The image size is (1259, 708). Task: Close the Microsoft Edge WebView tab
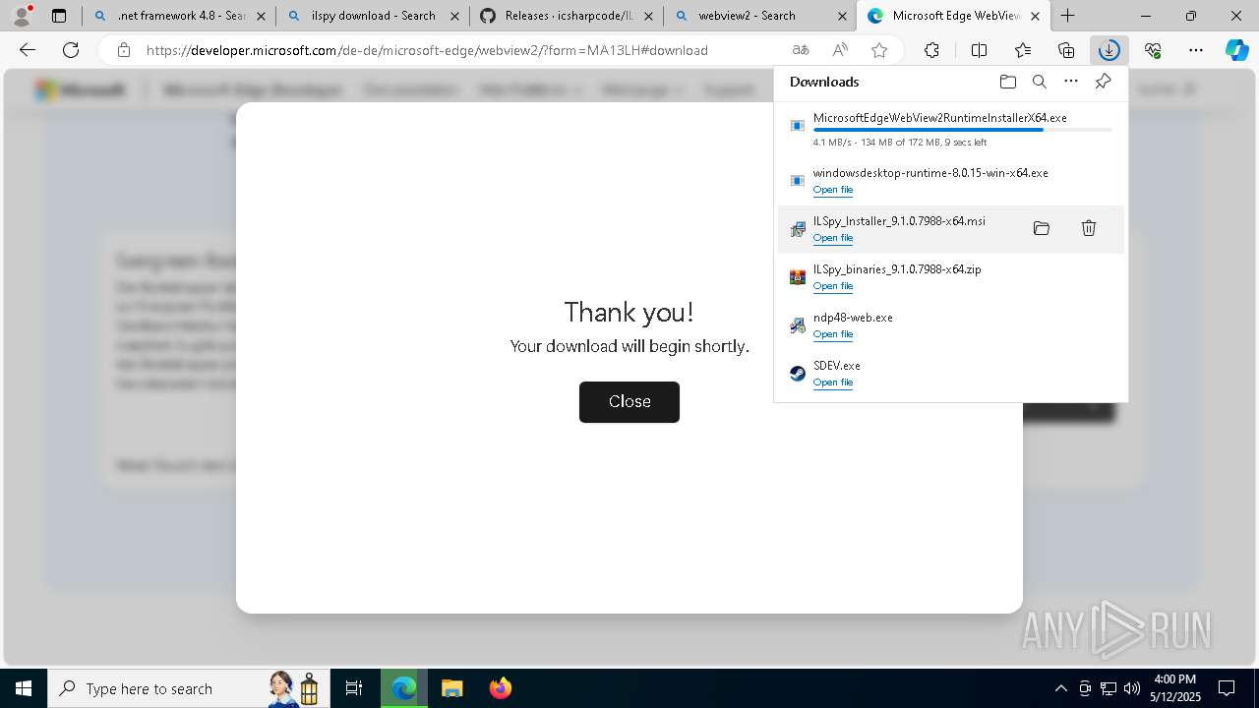click(1036, 16)
